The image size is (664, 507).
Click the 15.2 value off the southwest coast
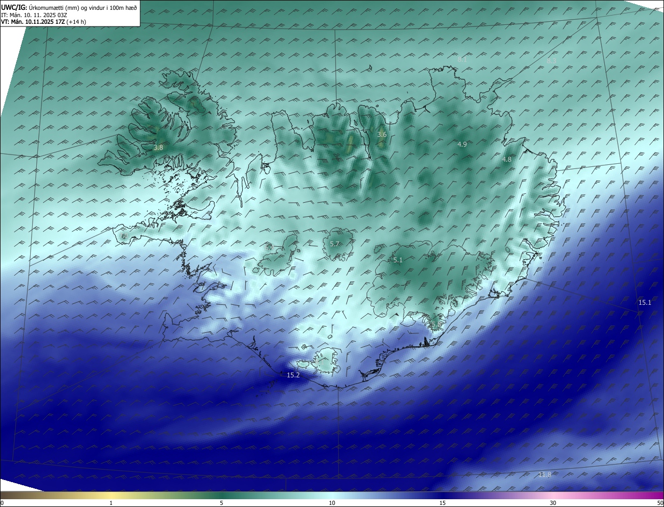pyautogui.click(x=293, y=375)
